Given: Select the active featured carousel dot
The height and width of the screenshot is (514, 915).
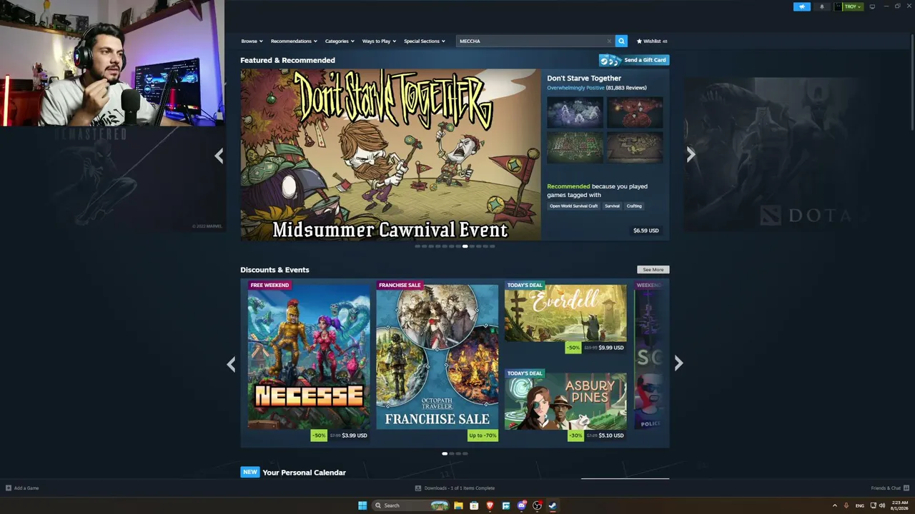Looking at the screenshot, I should tap(465, 246).
